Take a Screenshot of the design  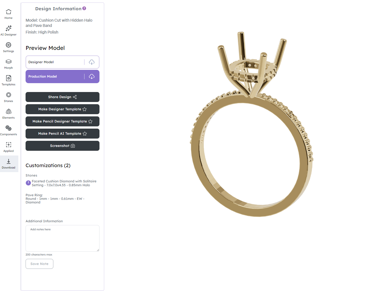click(x=63, y=146)
